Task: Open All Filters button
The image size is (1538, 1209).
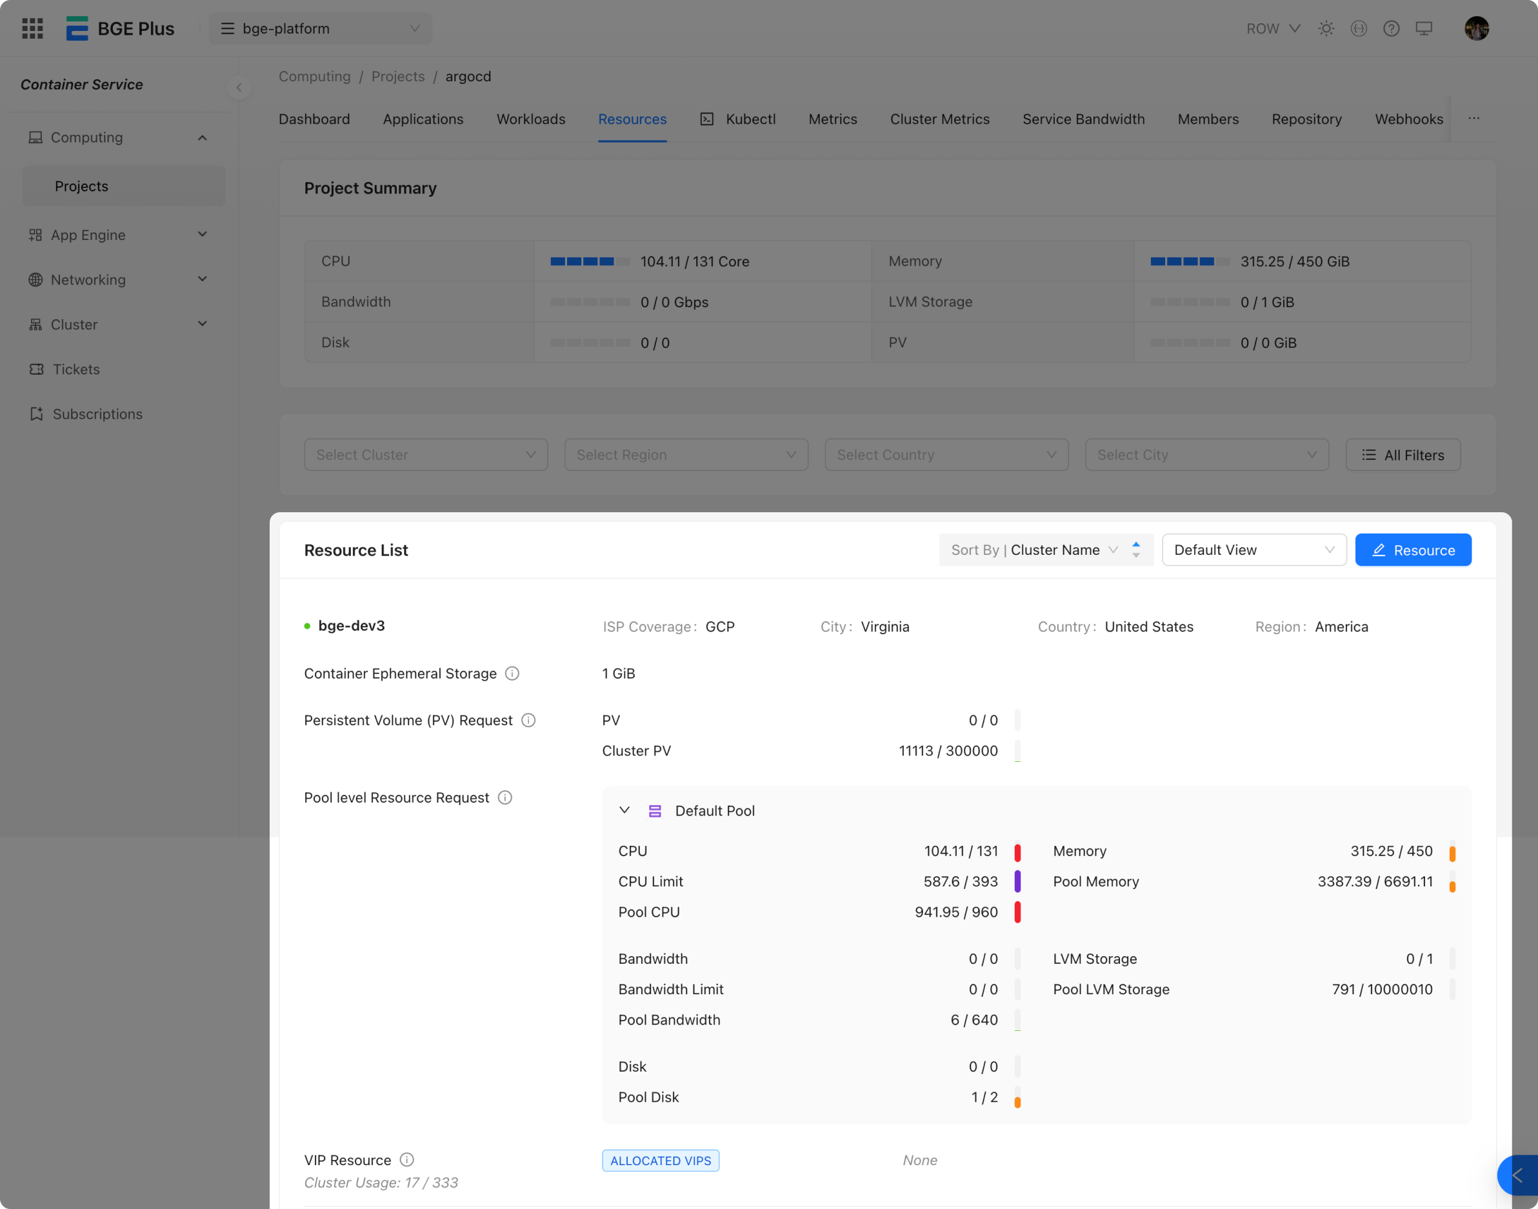Action: [x=1403, y=455]
